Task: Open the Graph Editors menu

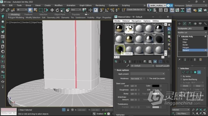Action: click(x=86, y=5)
